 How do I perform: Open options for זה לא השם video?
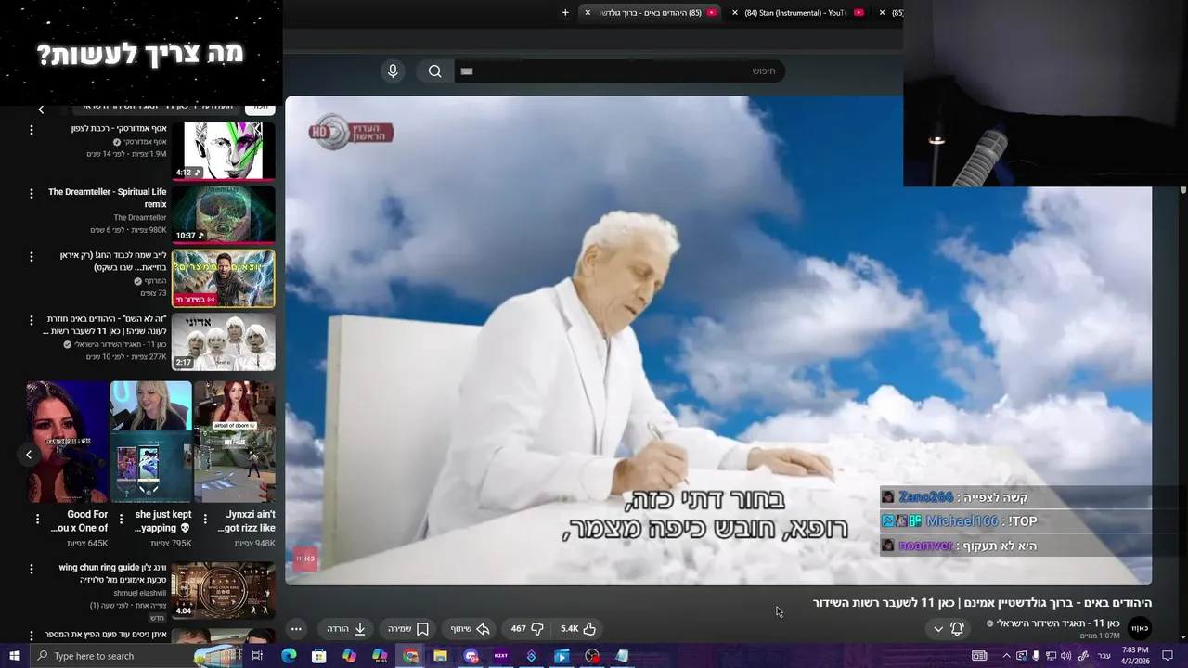31,319
